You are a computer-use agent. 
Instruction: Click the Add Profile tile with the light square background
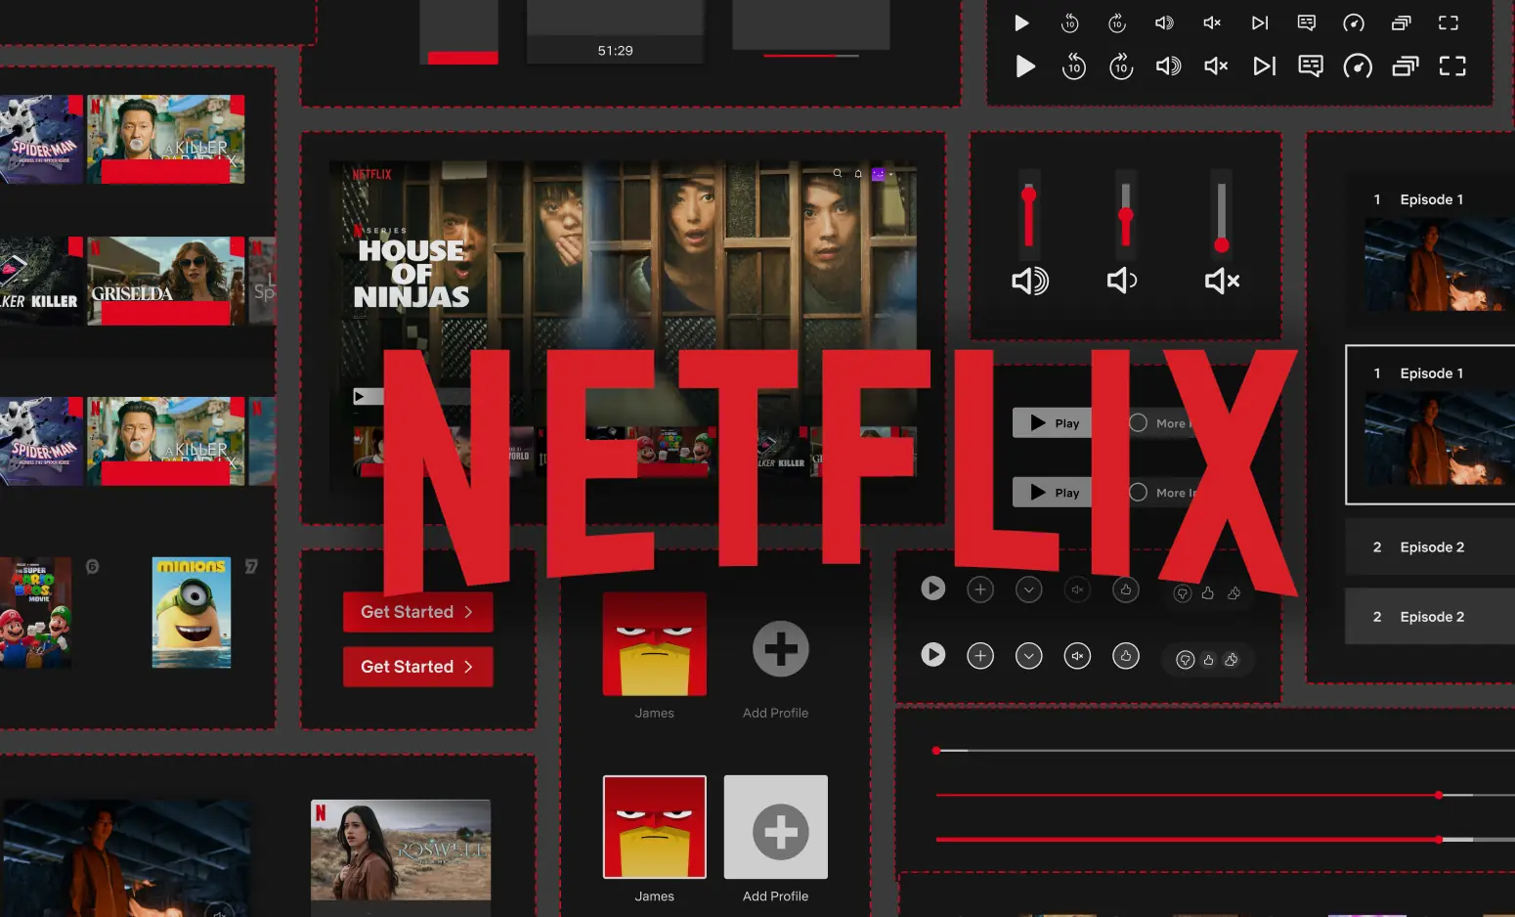click(x=776, y=827)
